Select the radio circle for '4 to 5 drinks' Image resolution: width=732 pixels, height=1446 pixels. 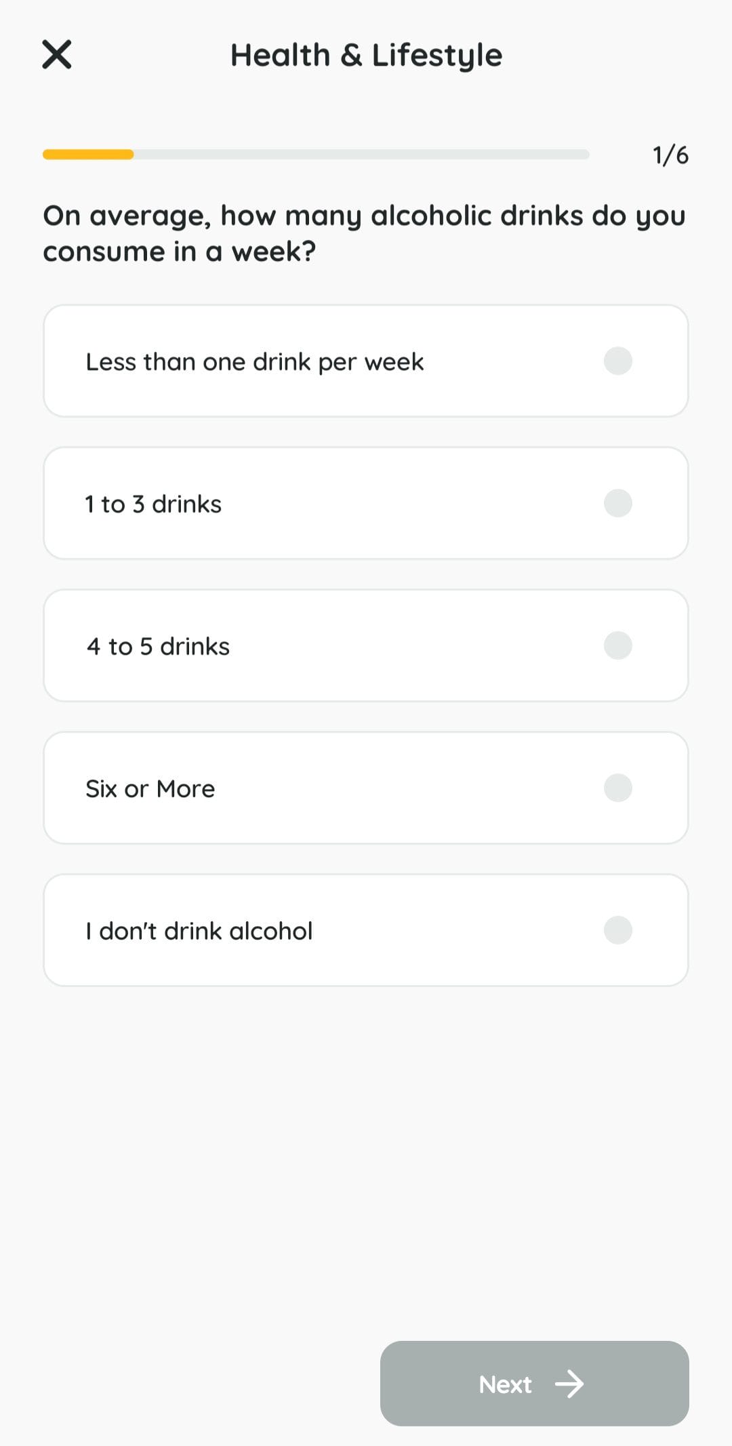[x=617, y=645]
